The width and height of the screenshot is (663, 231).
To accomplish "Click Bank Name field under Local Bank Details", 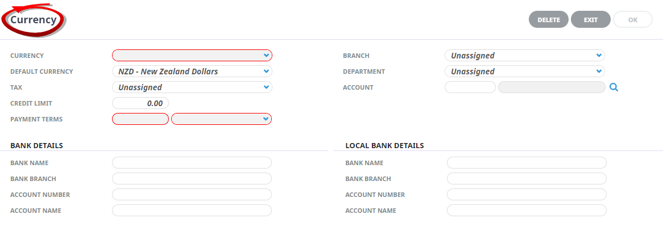I will coord(527,162).
